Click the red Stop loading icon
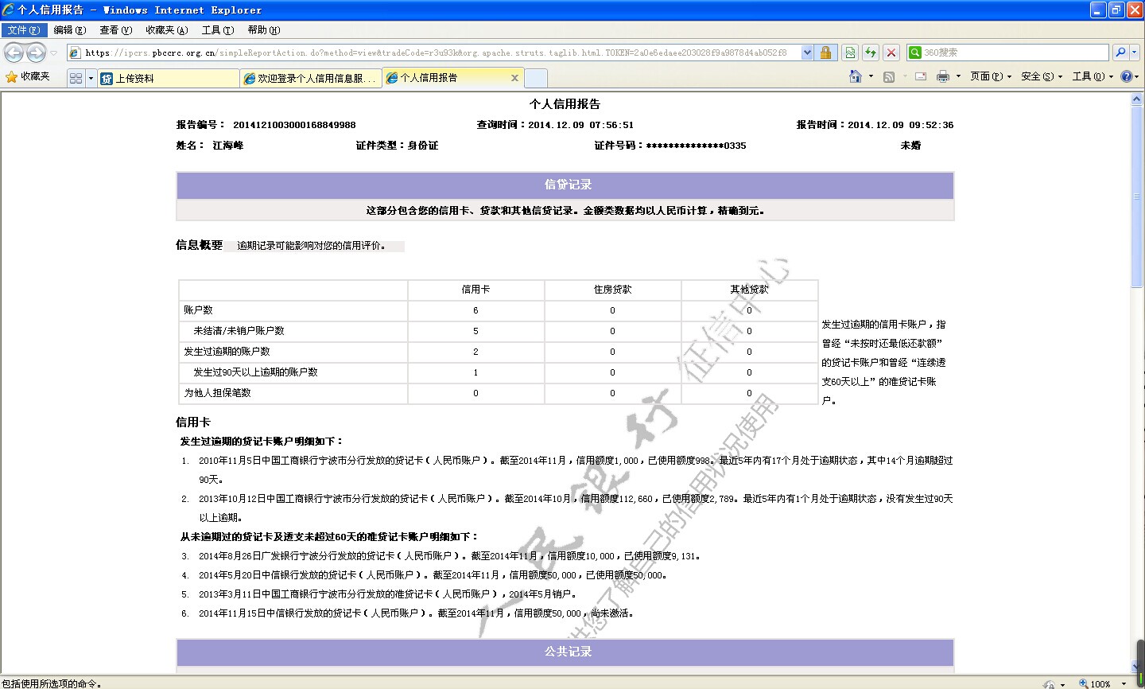1145x689 pixels. click(891, 53)
